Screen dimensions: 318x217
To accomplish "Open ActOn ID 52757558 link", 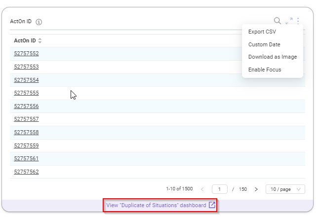I will tap(26, 132).
